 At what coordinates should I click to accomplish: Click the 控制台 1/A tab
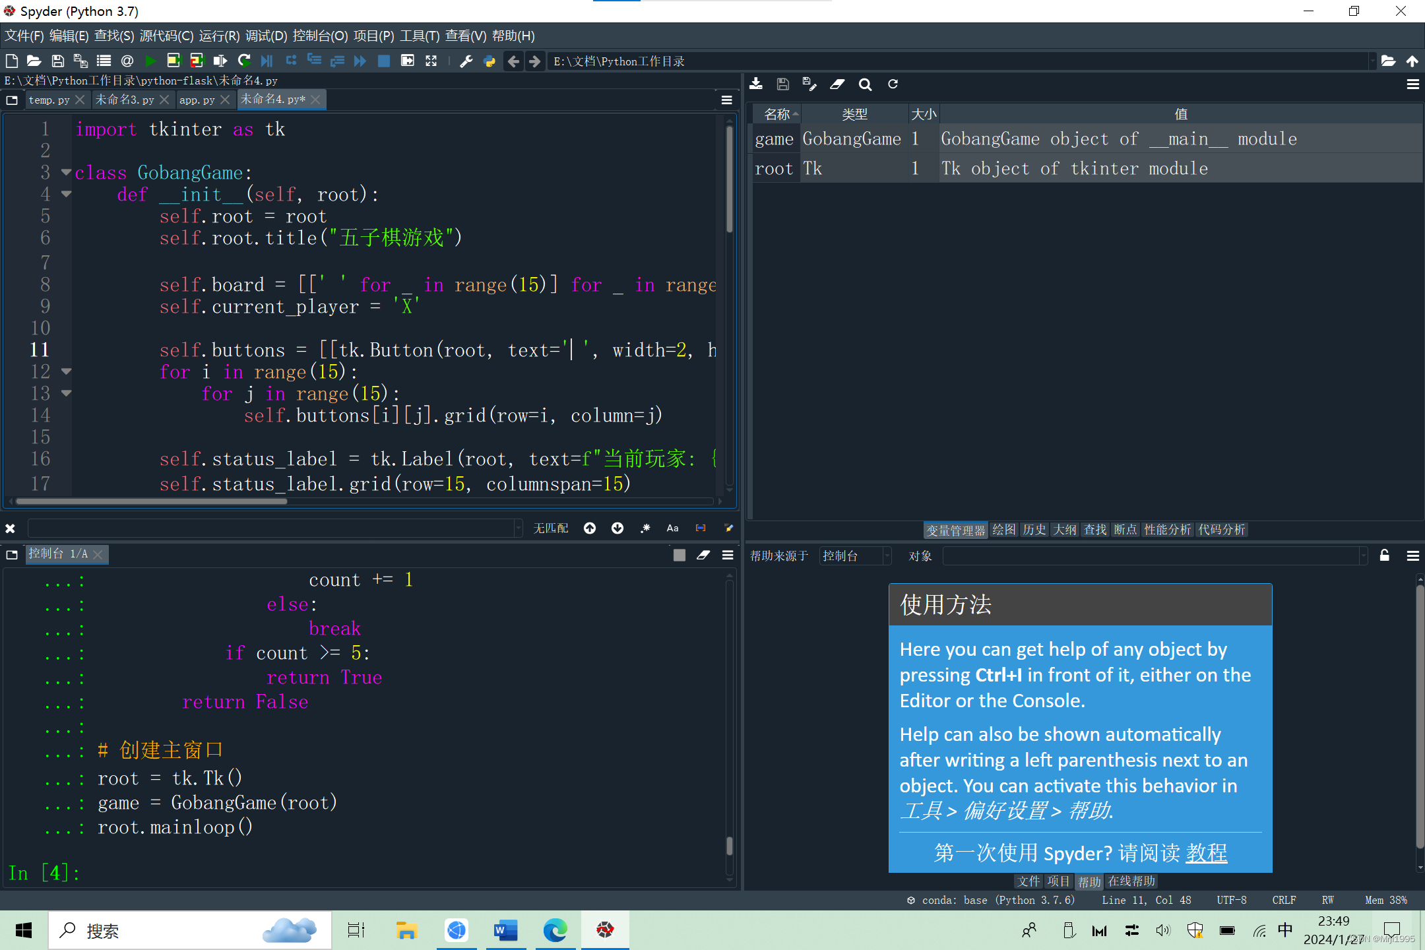tap(58, 552)
